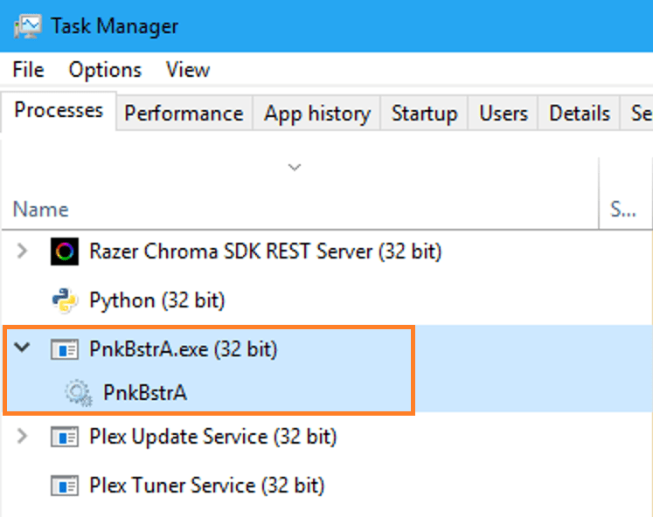Switch to the Startup tab
The height and width of the screenshot is (517, 653).
pyautogui.click(x=424, y=114)
